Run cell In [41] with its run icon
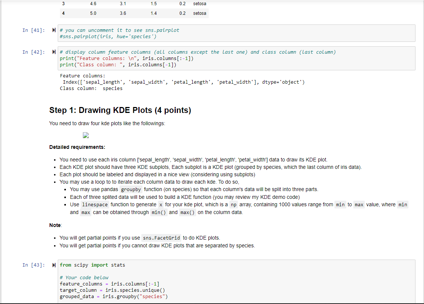The width and height of the screenshot is (424, 304). [x=54, y=30]
